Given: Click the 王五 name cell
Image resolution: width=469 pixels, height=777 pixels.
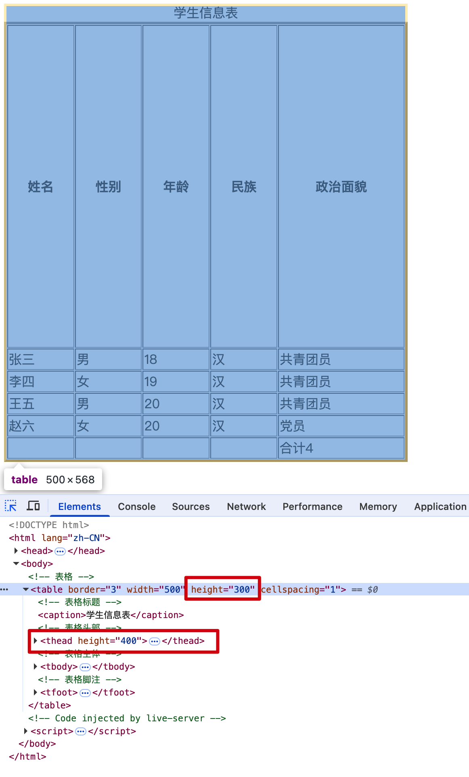Looking at the screenshot, I should pos(41,404).
